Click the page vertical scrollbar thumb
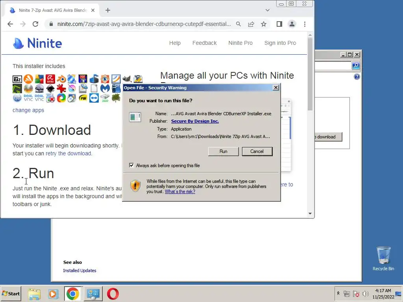This screenshot has height=302, width=403. coord(310,74)
